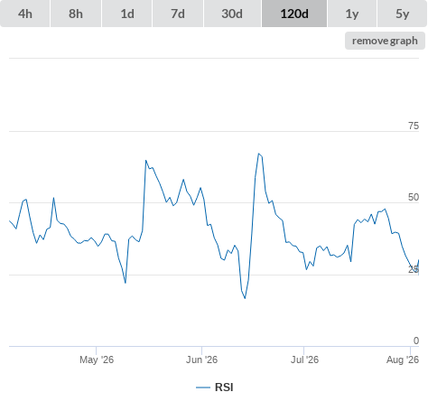The width and height of the screenshot is (428, 411).
Task: Click the 0 level axis label
Action: pos(416,341)
